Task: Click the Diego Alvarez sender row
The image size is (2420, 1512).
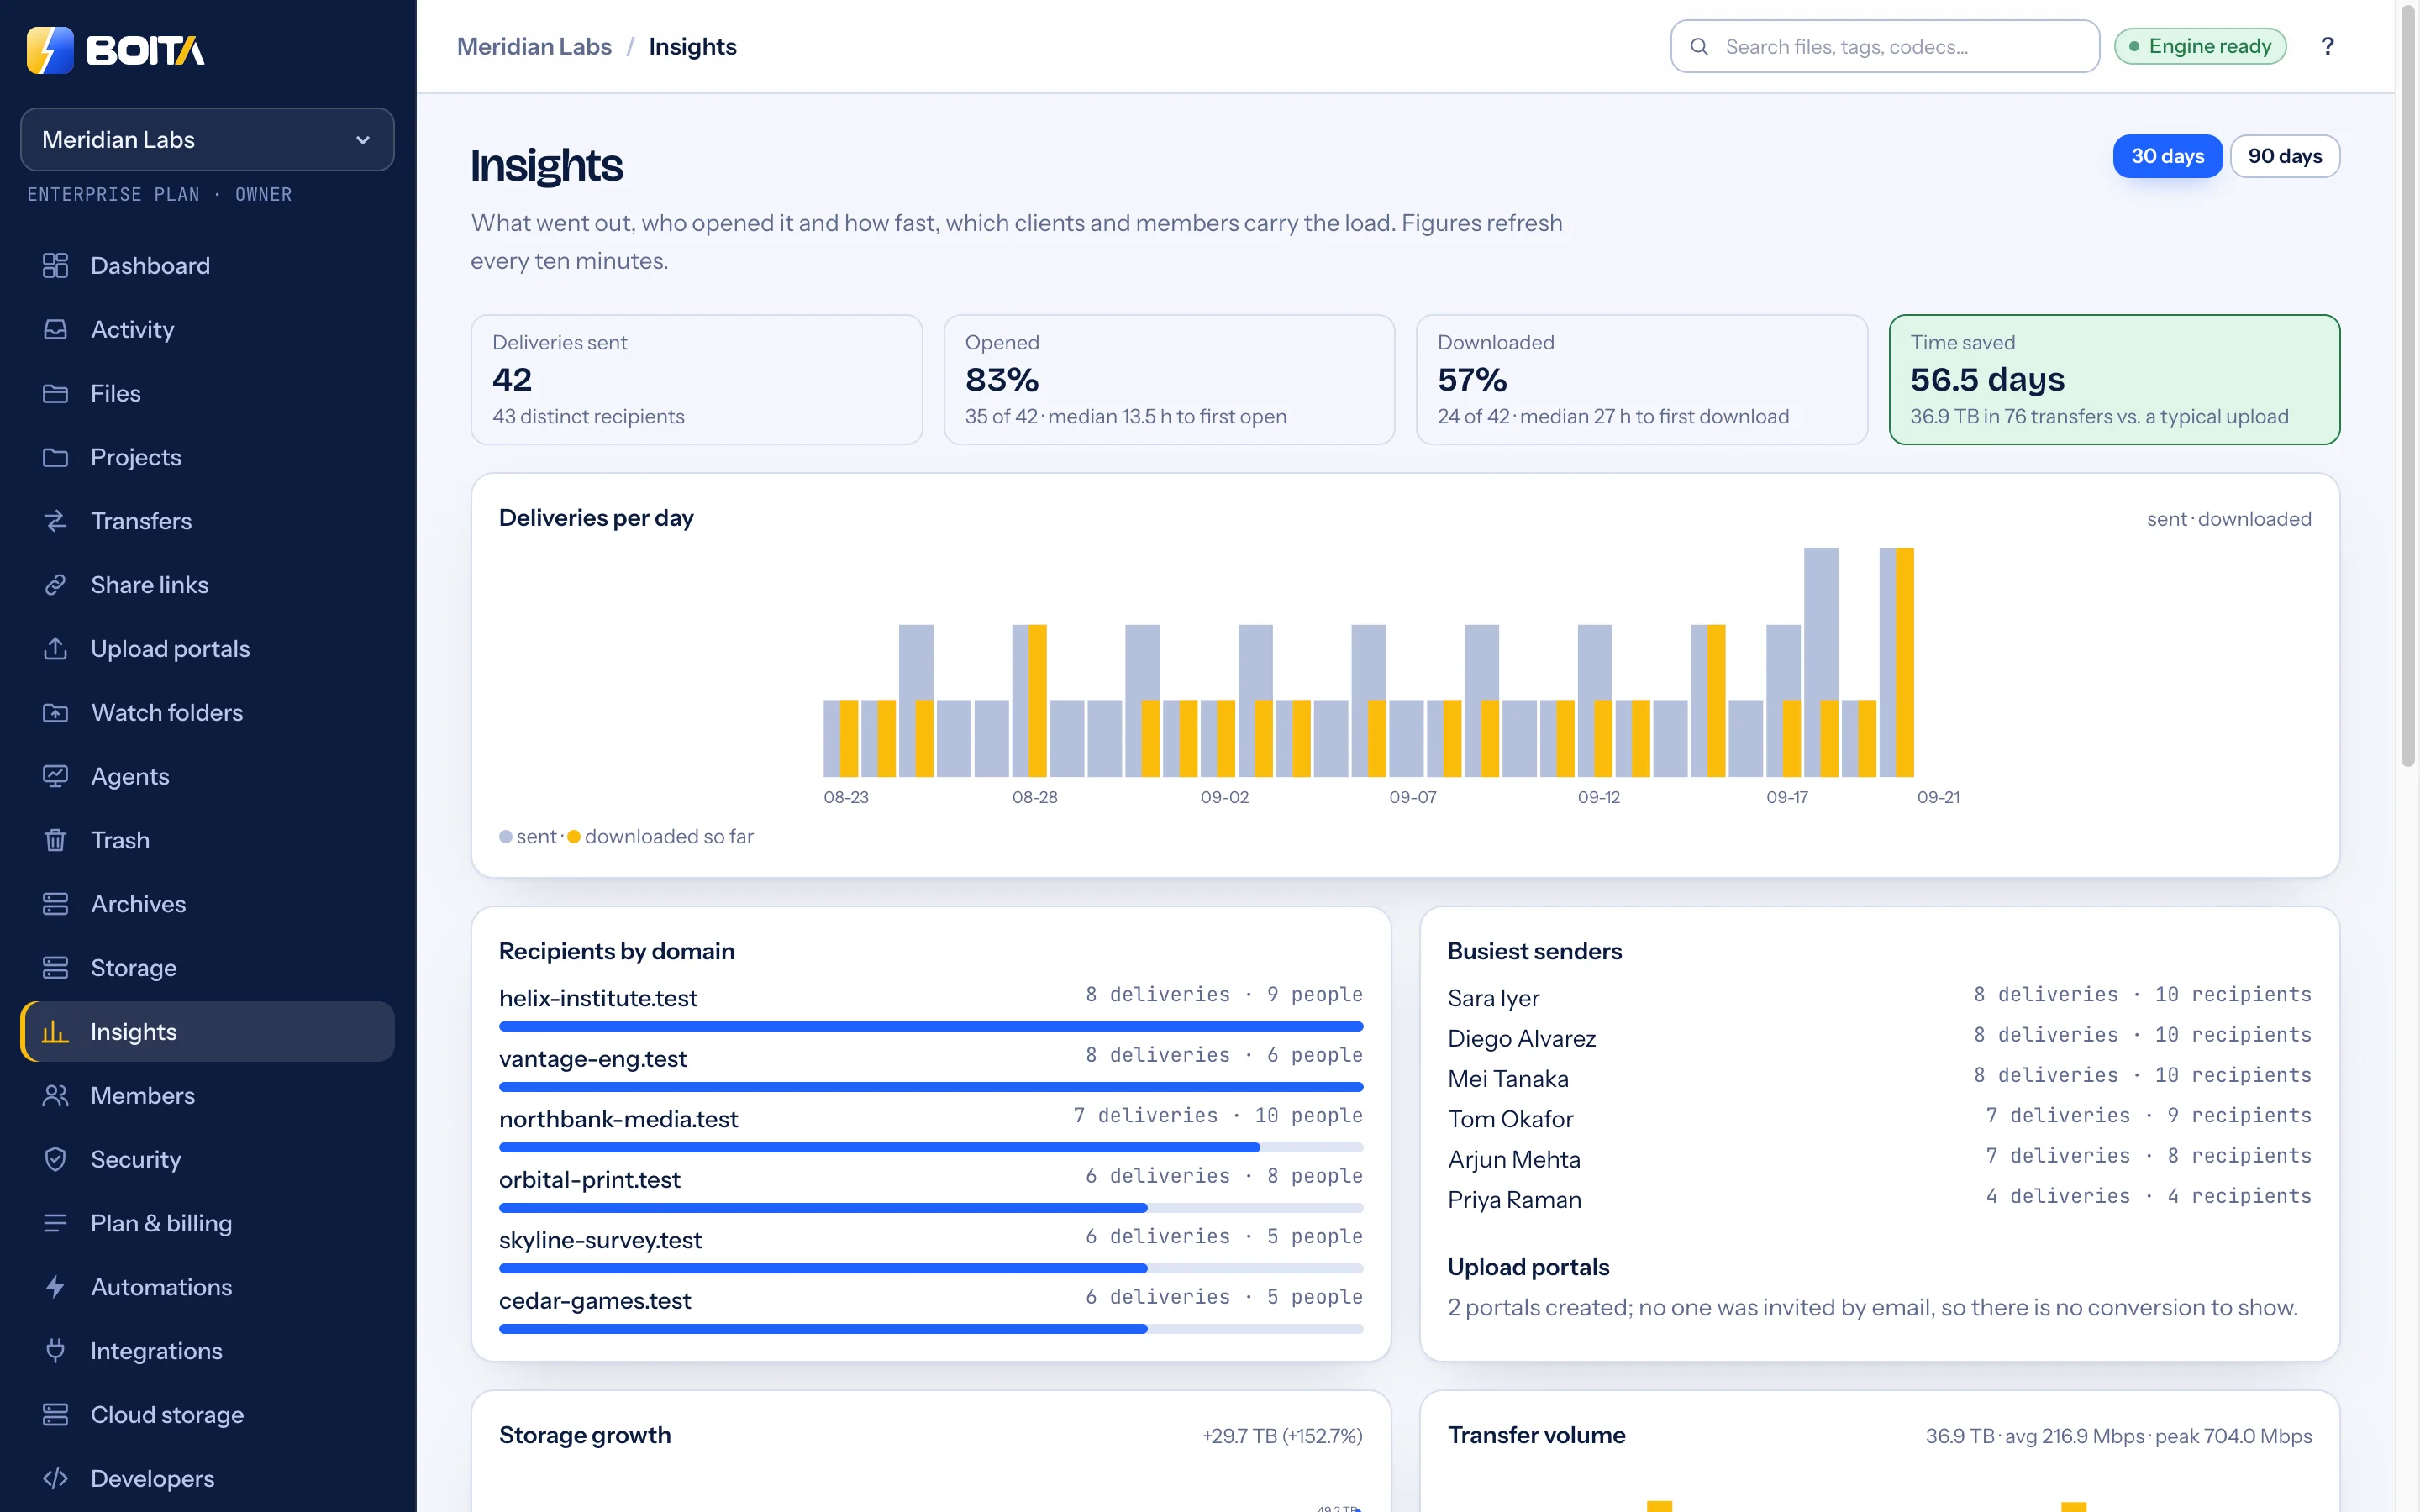Action: (1879, 1038)
